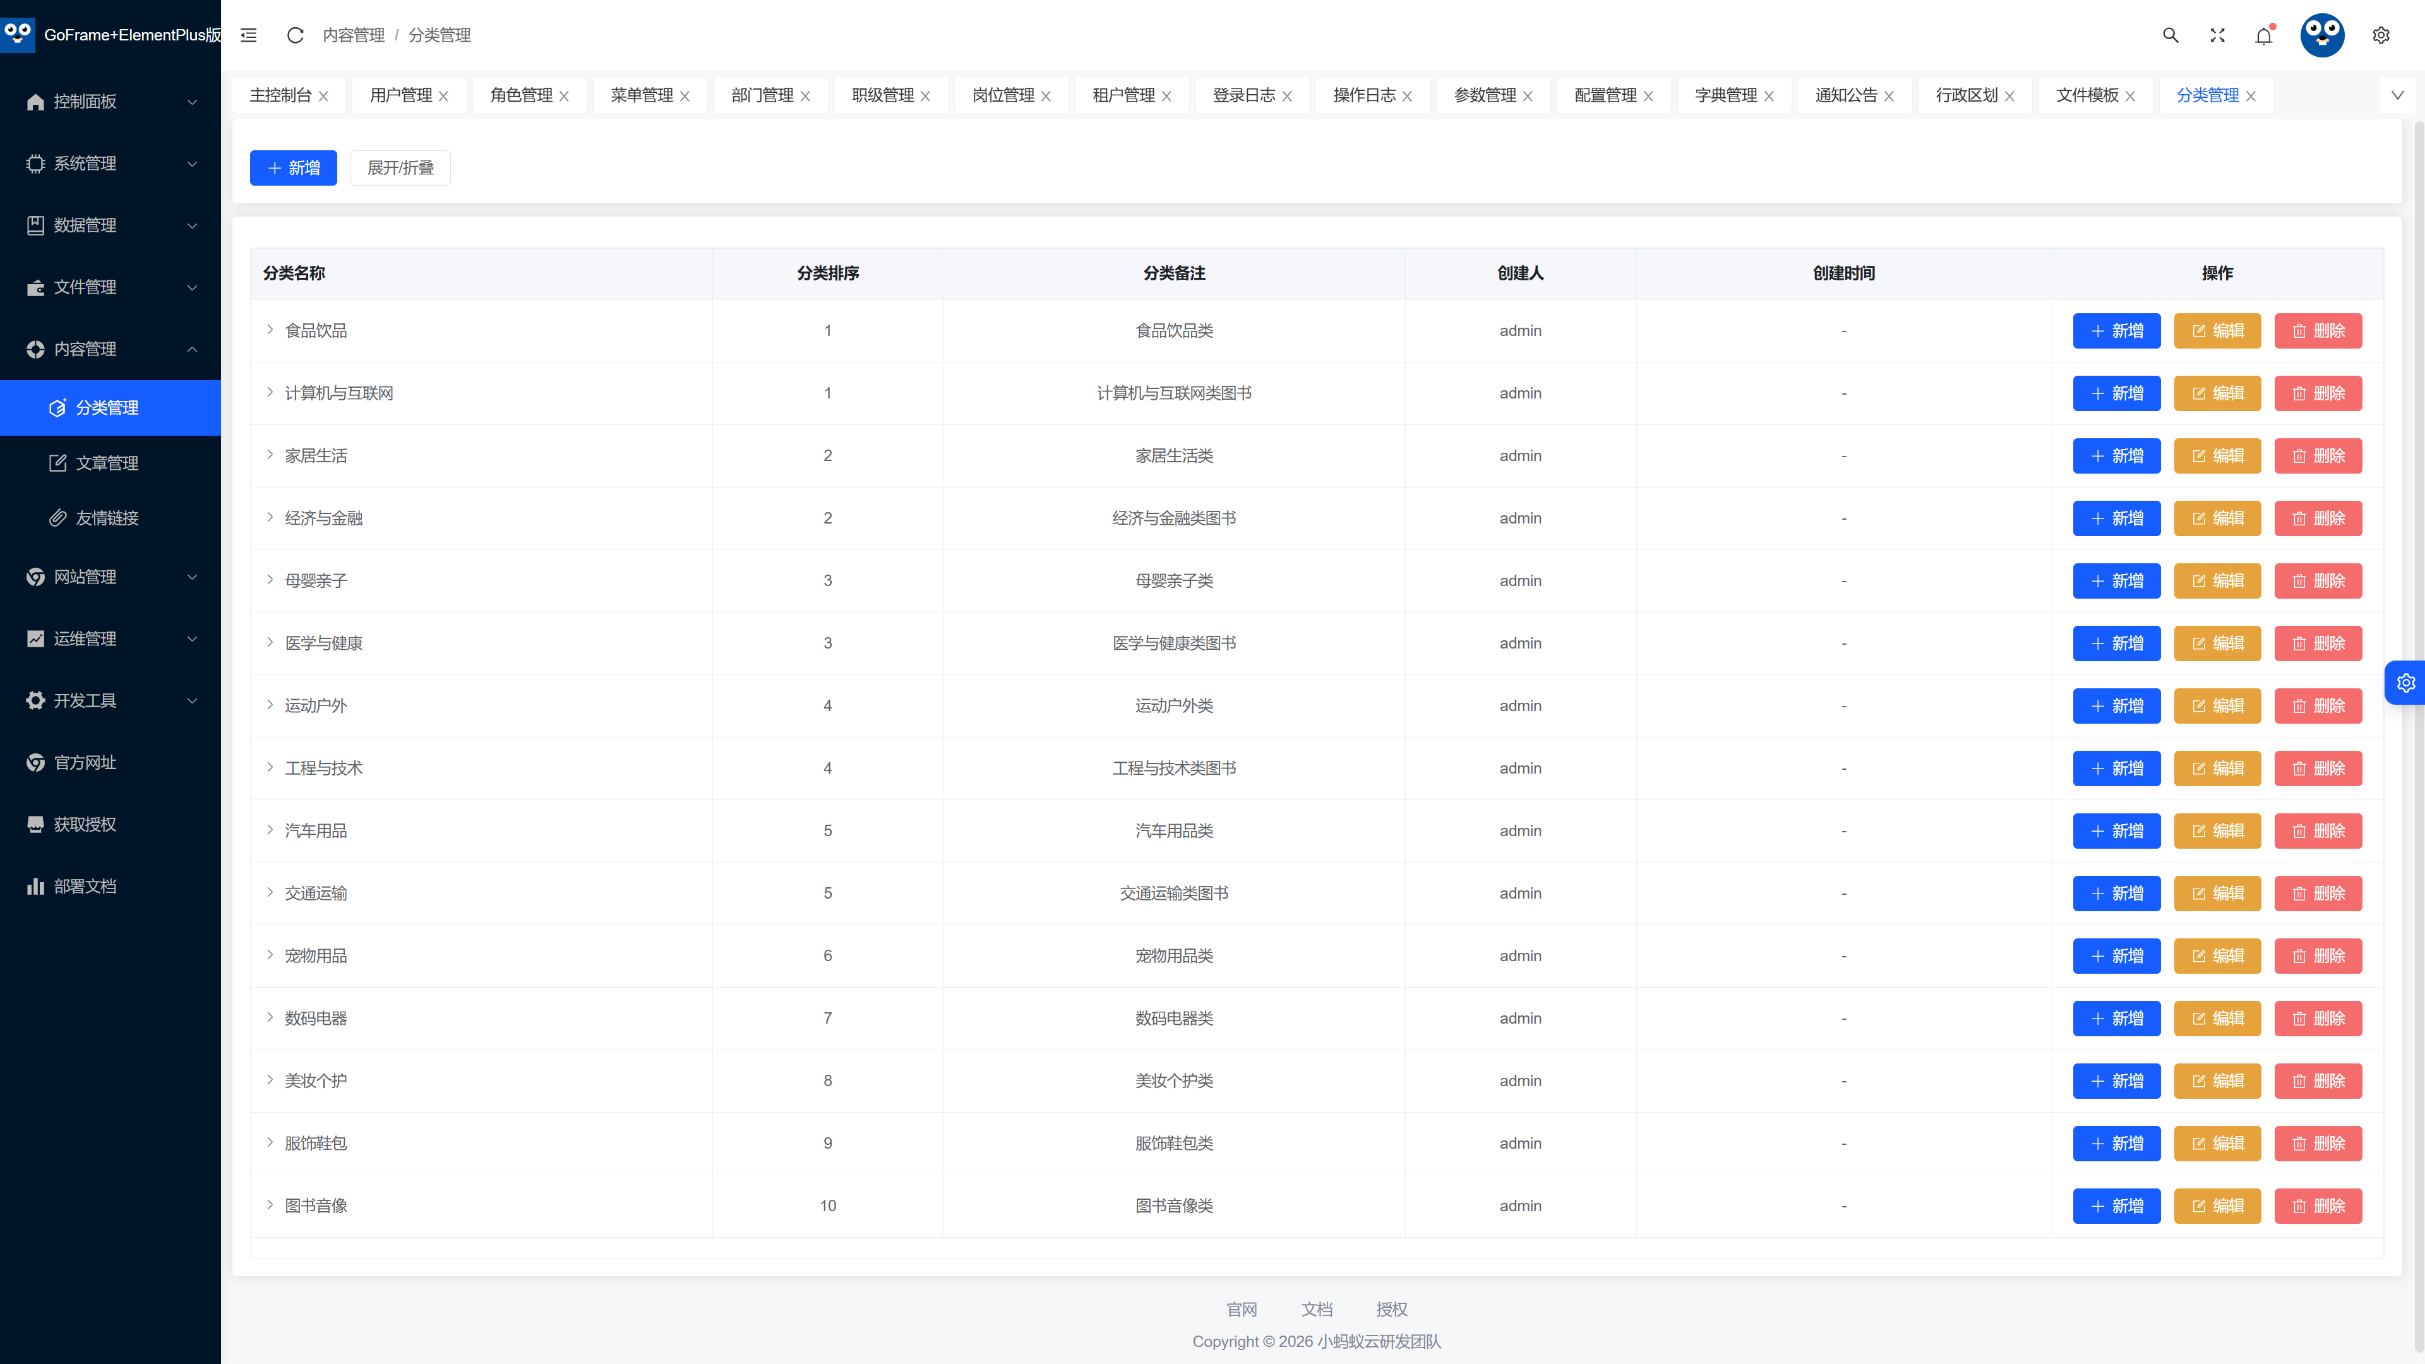Open the 文档 footer link
Screen dimensions: 2425x1364
[x=1316, y=1308]
